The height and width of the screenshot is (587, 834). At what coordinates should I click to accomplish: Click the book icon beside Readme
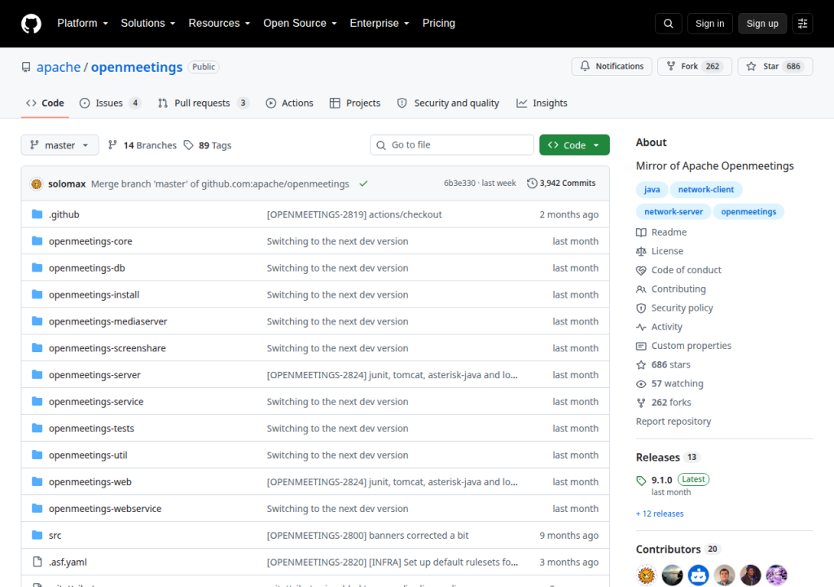641,232
